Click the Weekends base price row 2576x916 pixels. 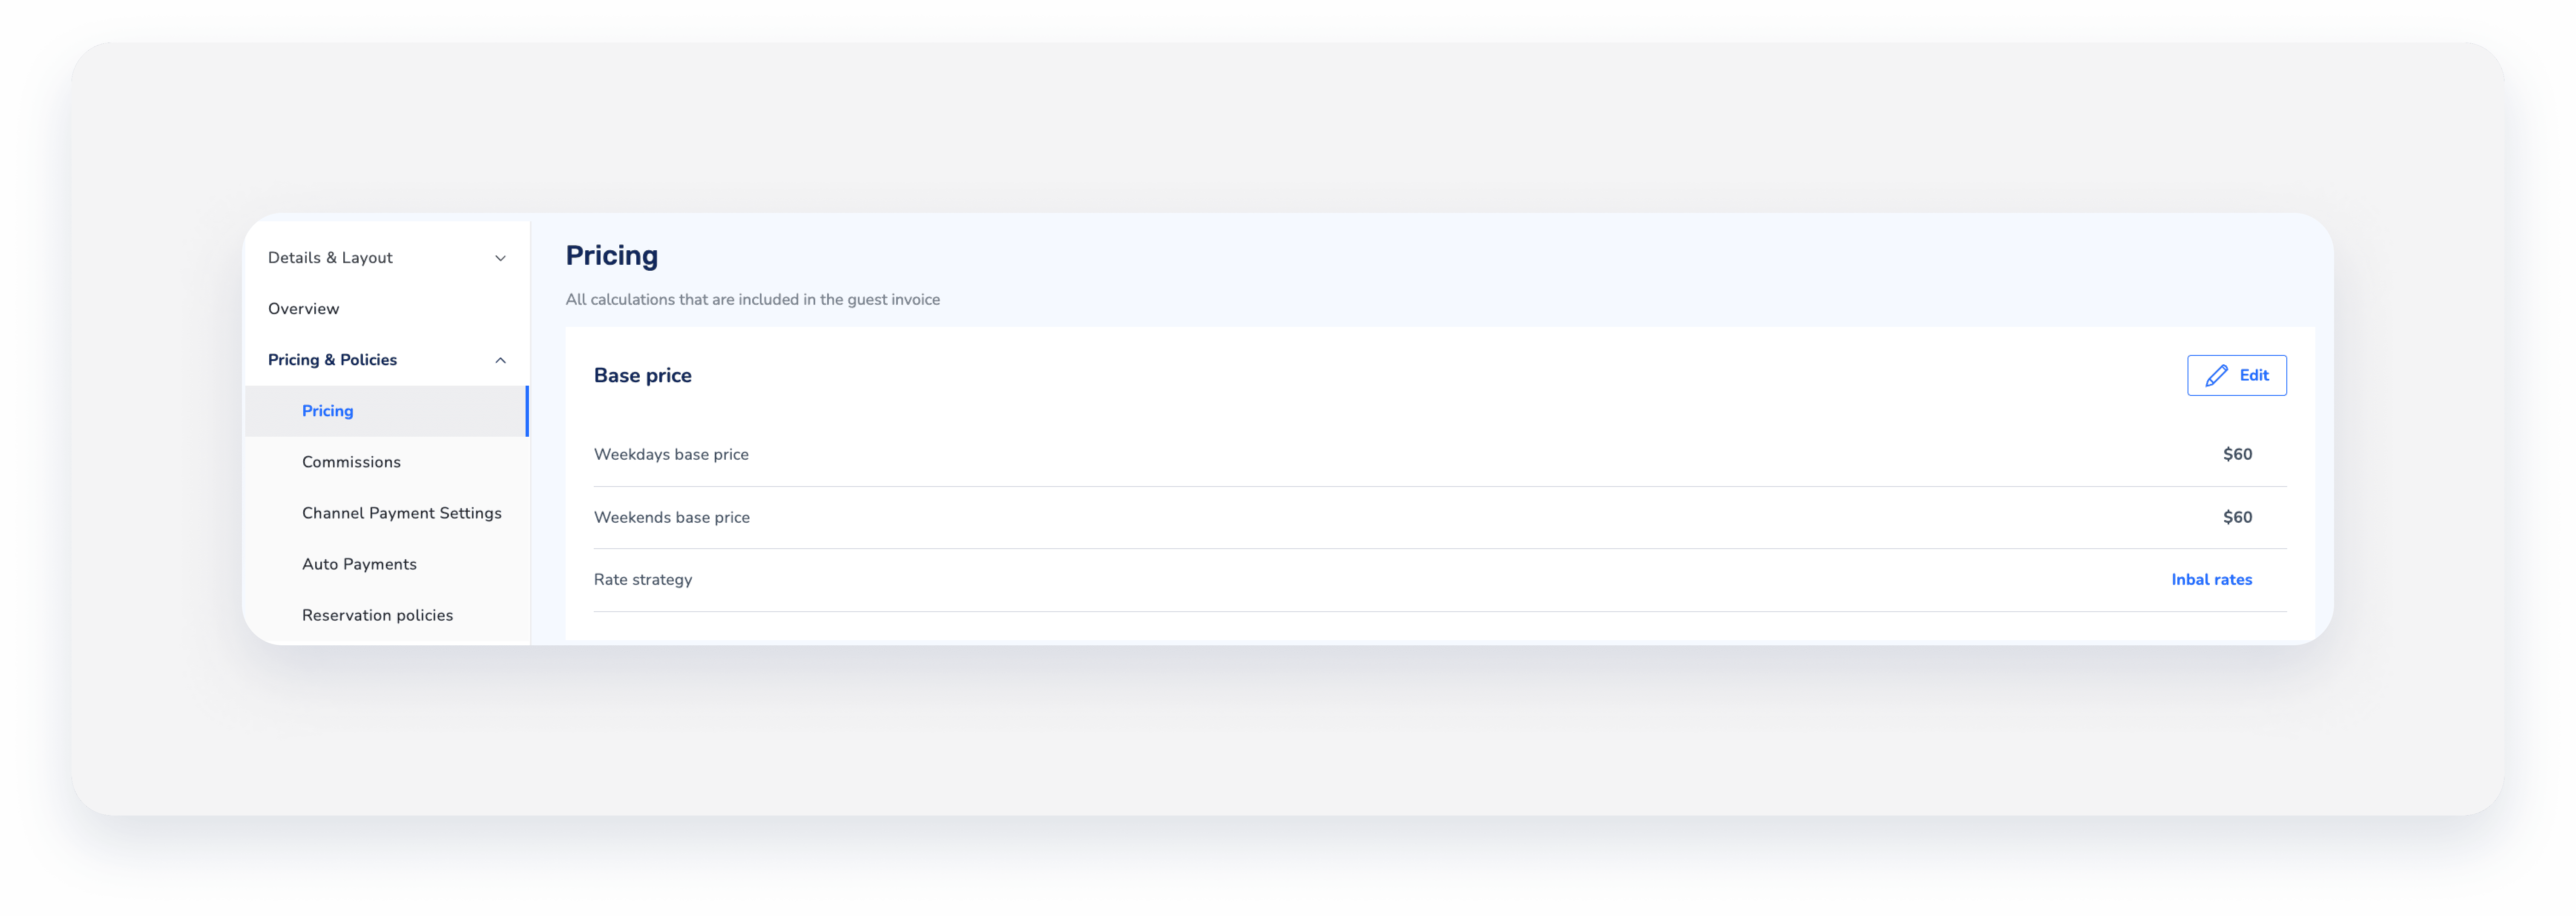(672, 518)
